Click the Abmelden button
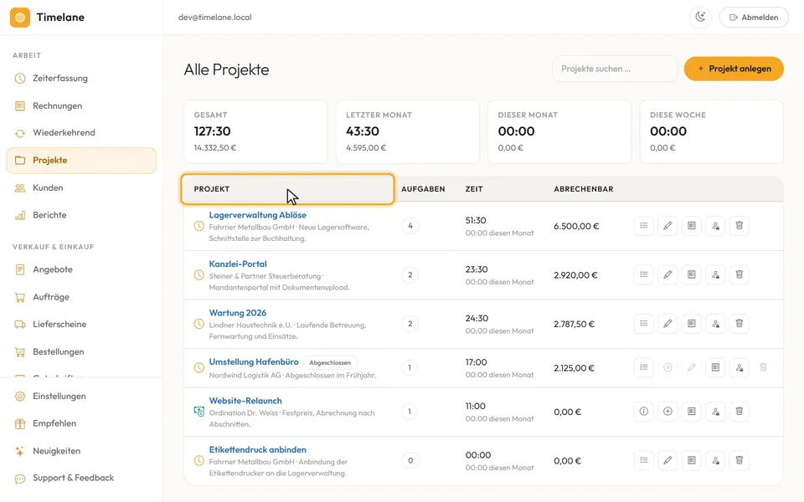The image size is (804, 502). point(754,17)
